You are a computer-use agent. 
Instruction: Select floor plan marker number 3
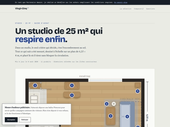point(72,95)
